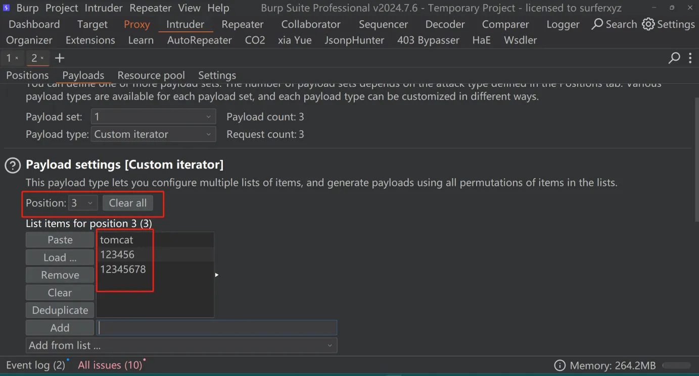
Task: Open the Repeater menu
Action: [x=151, y=8]
